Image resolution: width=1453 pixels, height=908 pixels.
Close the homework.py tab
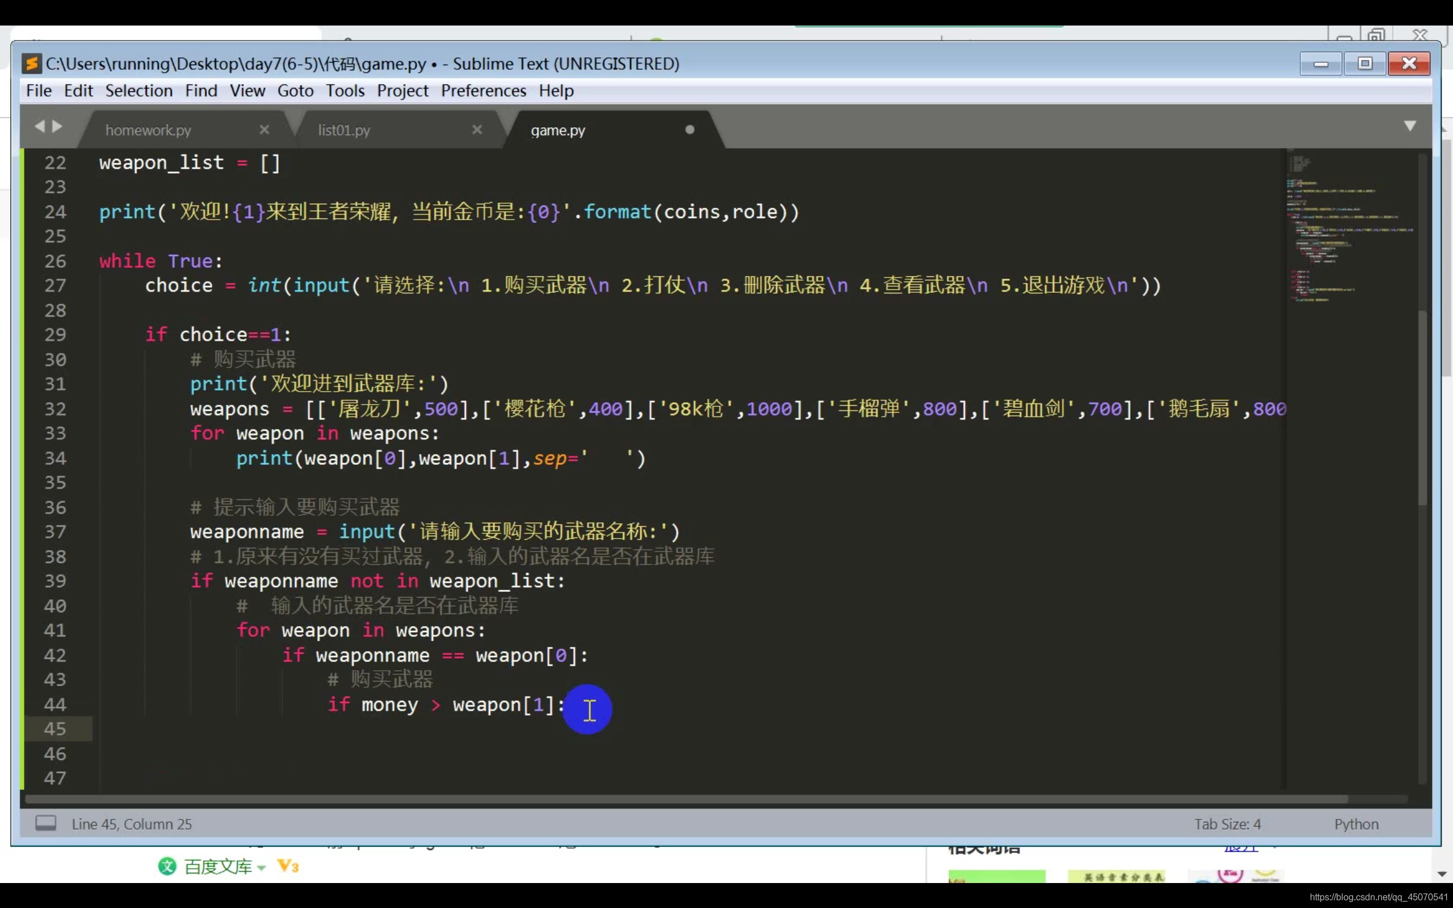[264, 130]
